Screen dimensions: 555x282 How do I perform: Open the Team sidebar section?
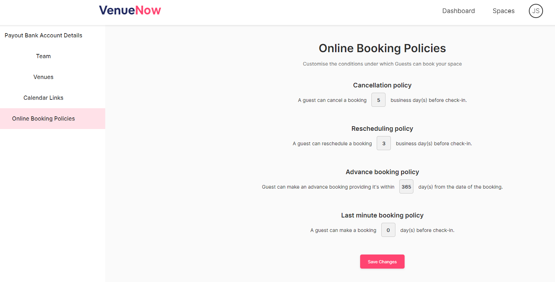[x=43, y=56]
